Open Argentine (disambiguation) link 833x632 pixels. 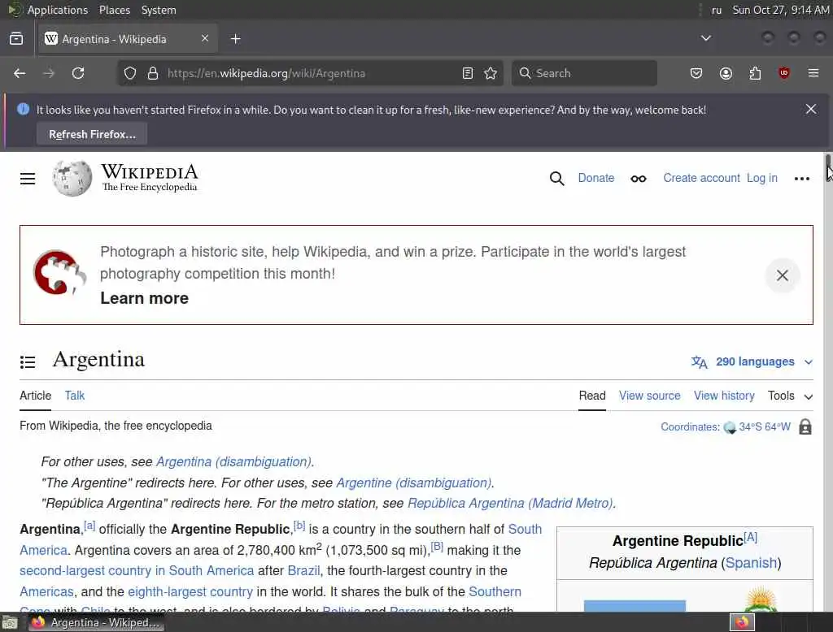414,483
